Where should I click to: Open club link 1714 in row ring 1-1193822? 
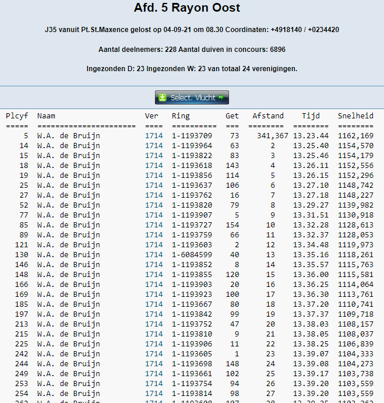coord(154,156)
